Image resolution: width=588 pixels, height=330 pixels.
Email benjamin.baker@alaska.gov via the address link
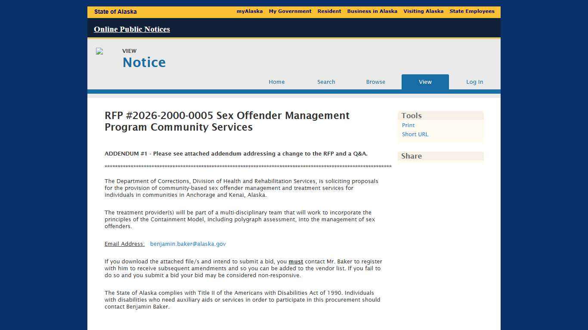point(188,244)
